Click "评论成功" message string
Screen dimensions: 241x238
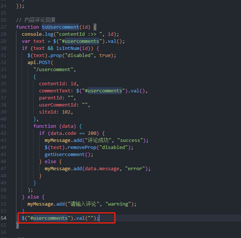click(98, 140)
